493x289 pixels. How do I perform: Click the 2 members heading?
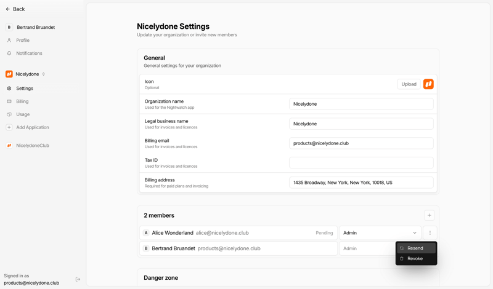[159, 216]
